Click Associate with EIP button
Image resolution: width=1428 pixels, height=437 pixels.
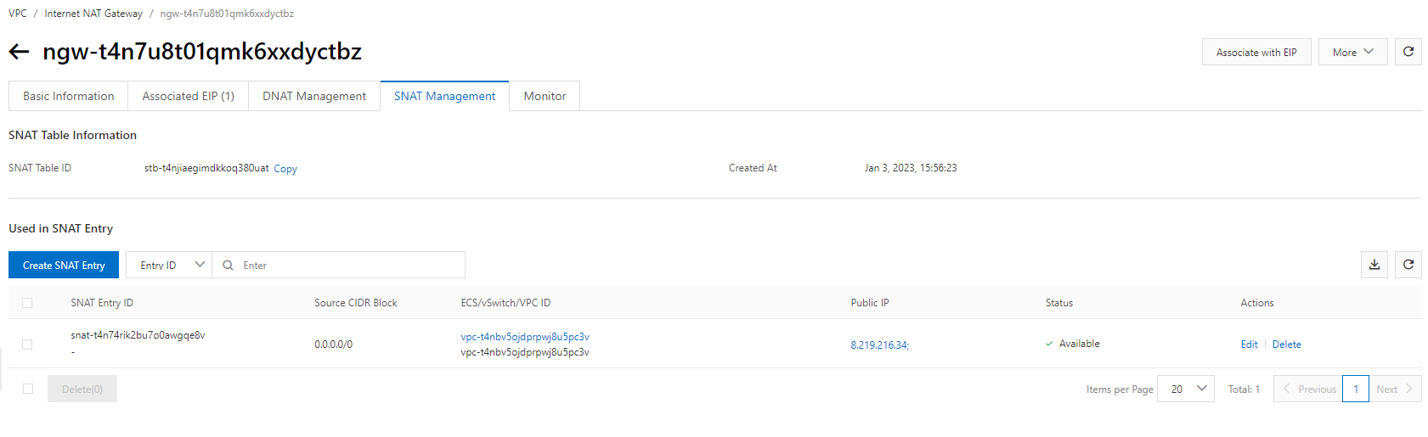[1256, 52]
